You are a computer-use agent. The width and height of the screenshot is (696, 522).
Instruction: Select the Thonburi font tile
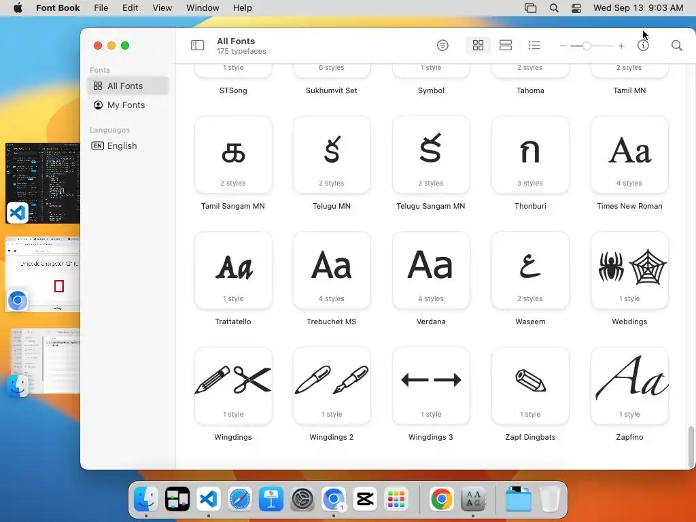[530, 154]
